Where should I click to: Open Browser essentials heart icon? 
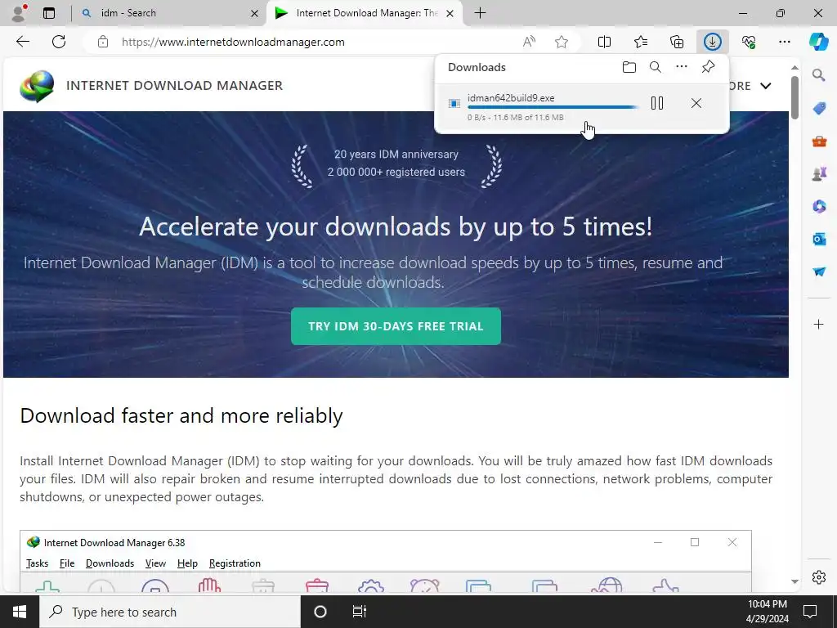pyautogui.click(x=749, y=42)
